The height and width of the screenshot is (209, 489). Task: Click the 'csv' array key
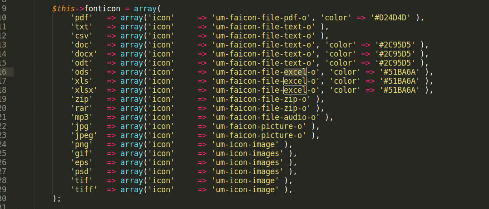(82, 36)
